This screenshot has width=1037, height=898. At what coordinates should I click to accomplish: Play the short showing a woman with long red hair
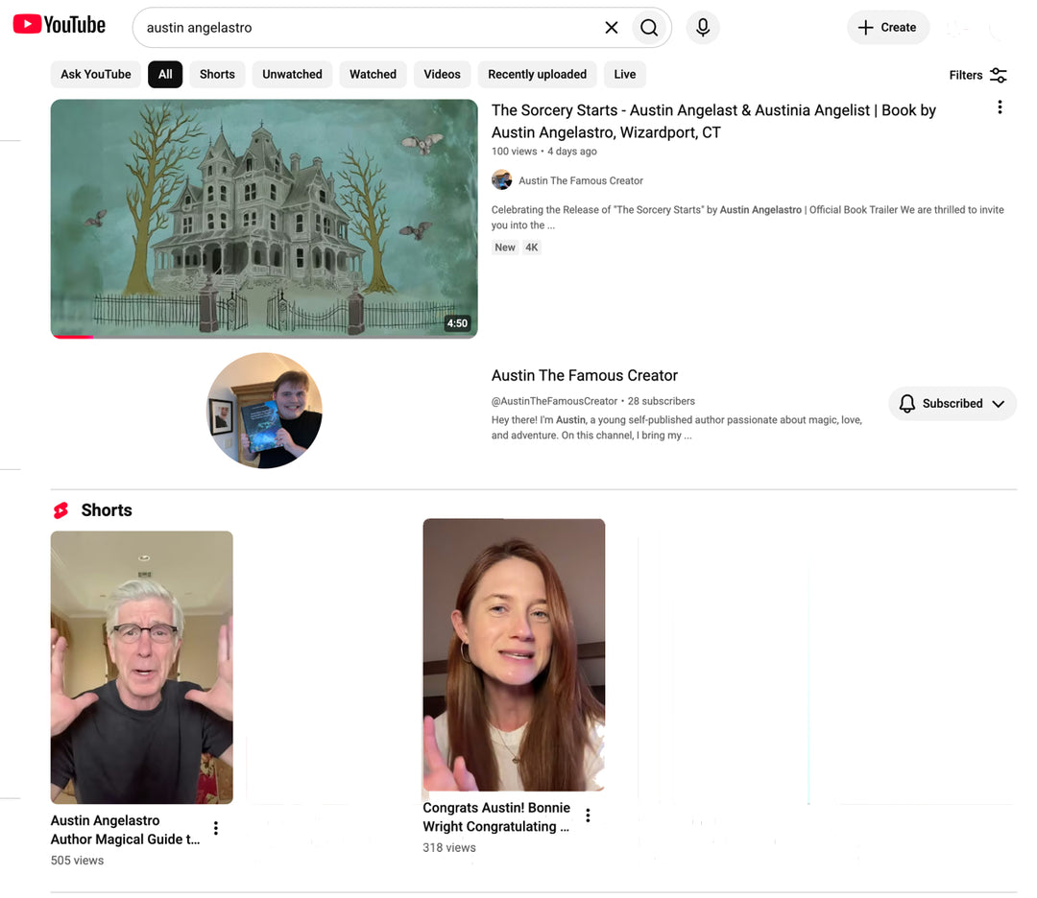(x=514, y=655)
